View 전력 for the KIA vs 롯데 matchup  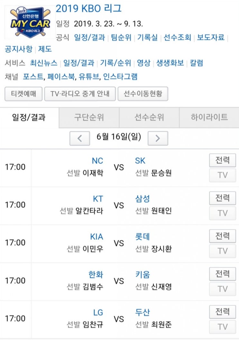point(222,236)
